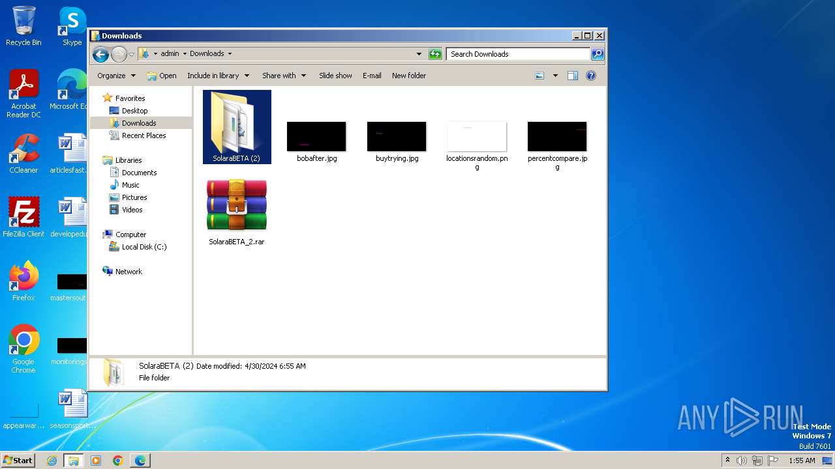The width and height of the screenshot is (835, 469).
Task: Select the locationsrandom.png thumbnail
Action: click(477, 136)
